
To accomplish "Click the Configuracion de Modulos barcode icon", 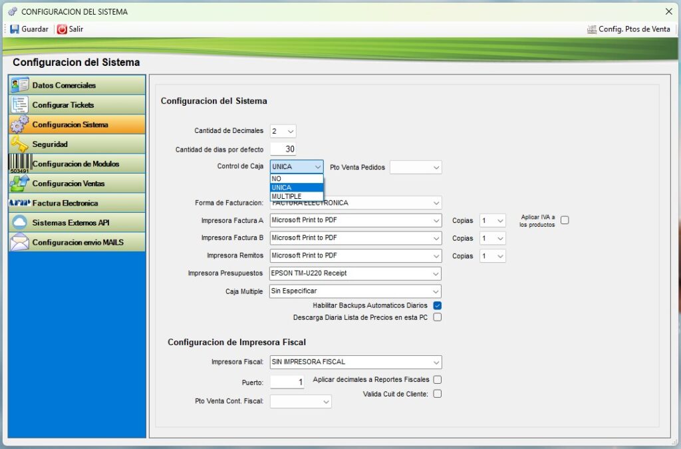I will pyautogui.click(x=20, y=164).
